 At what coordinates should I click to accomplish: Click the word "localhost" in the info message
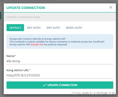point(98,42)
